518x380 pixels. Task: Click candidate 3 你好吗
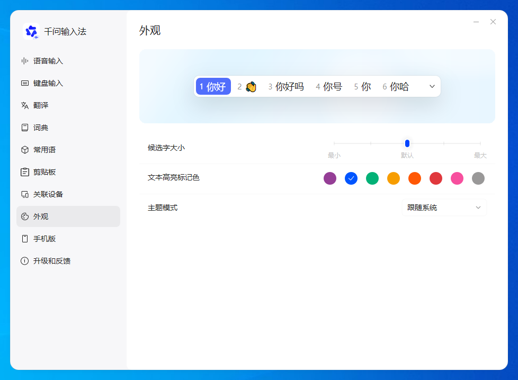tap(286, 86)
